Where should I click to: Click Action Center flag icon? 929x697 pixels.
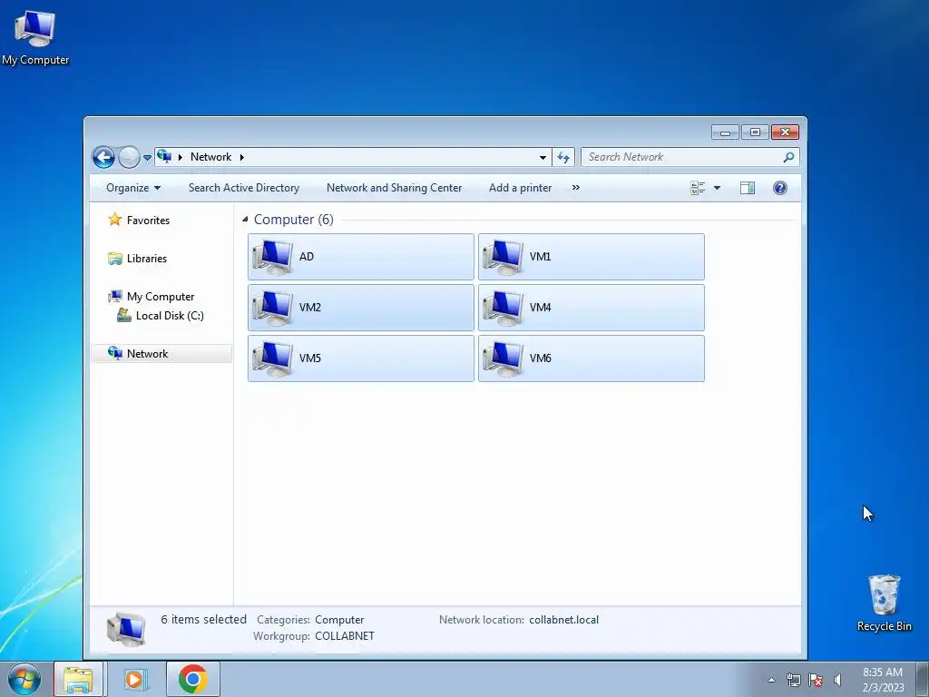click(x=816, y=680)
